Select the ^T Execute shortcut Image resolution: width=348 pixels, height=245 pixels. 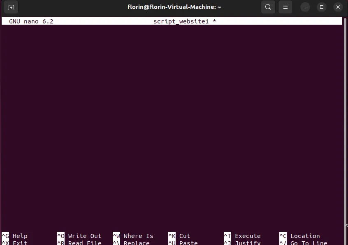pos(242,236)
